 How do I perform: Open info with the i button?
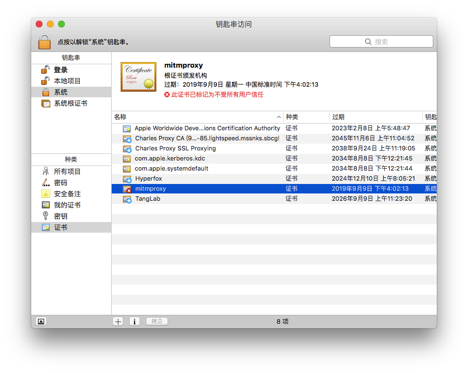134,322
